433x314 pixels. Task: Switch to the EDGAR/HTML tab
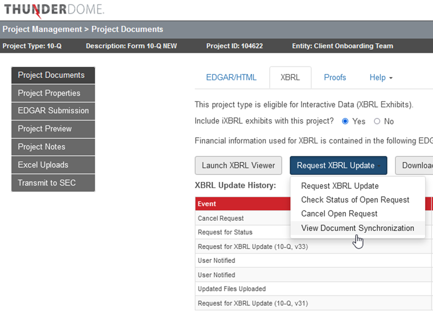231,77
